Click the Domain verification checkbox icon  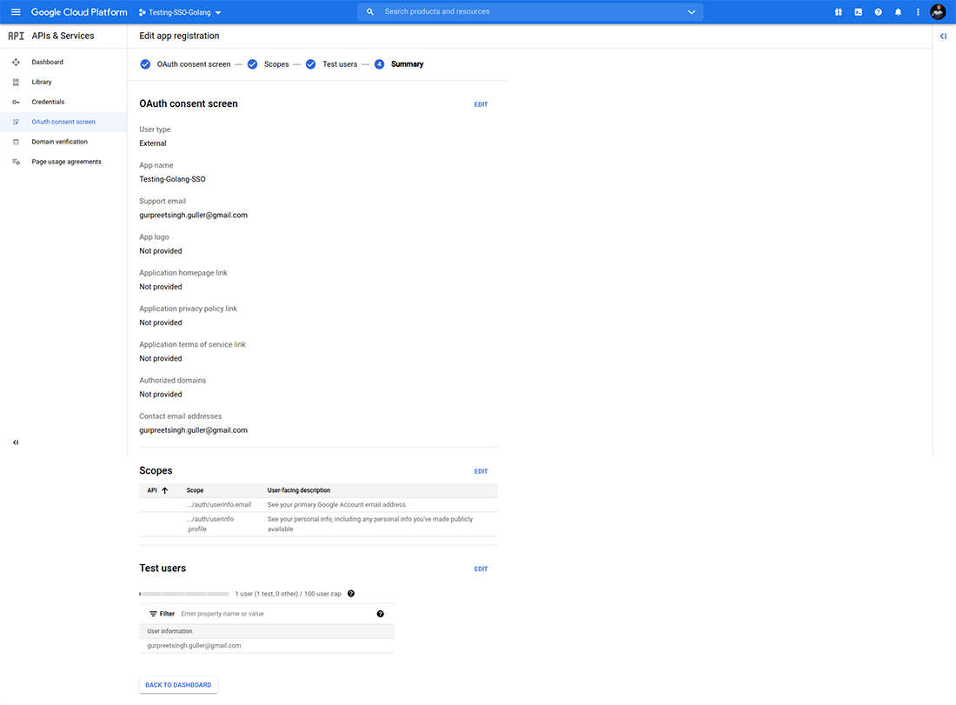point(16,142)
